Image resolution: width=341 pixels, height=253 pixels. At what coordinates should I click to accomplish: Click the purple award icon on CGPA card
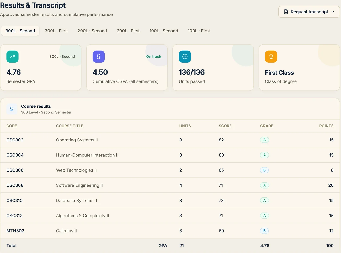pos(99,57)
